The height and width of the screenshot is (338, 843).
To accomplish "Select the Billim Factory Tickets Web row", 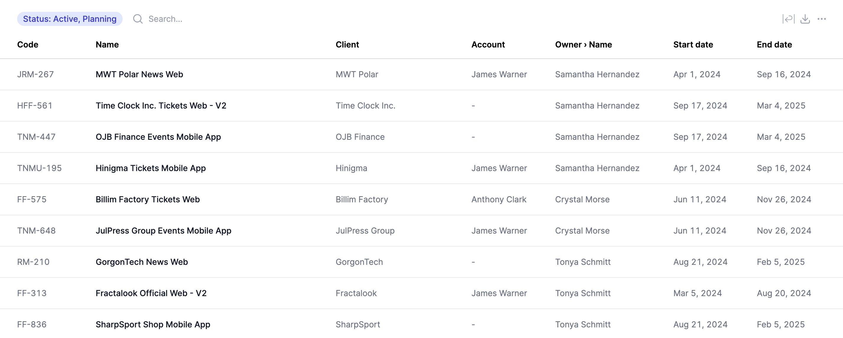I will [x=421, y=199].
